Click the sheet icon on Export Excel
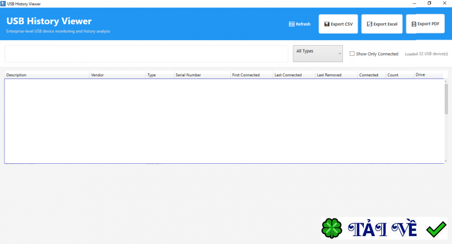Image resolution: width=452 pixels, height=244 pixels. 370,24
